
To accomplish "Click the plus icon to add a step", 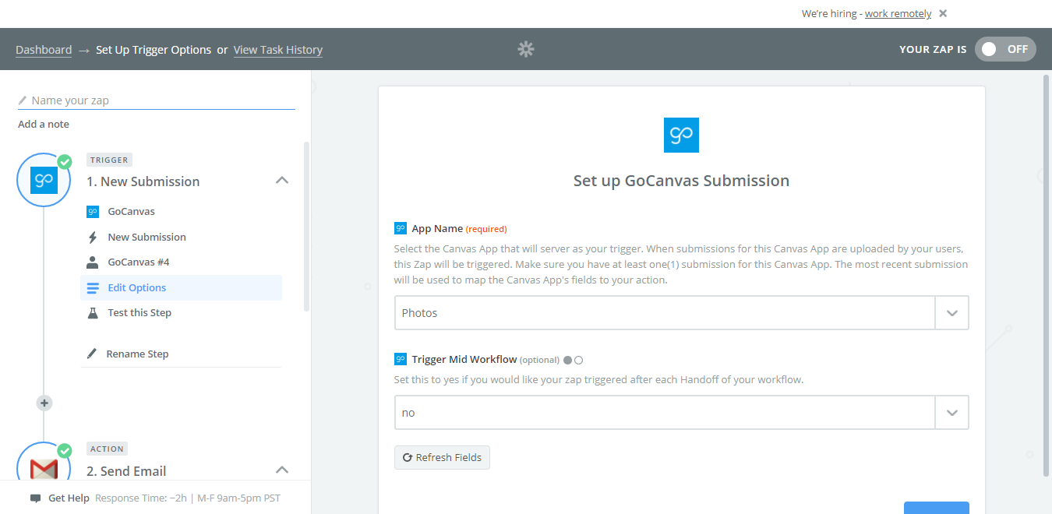I will 44,403.
